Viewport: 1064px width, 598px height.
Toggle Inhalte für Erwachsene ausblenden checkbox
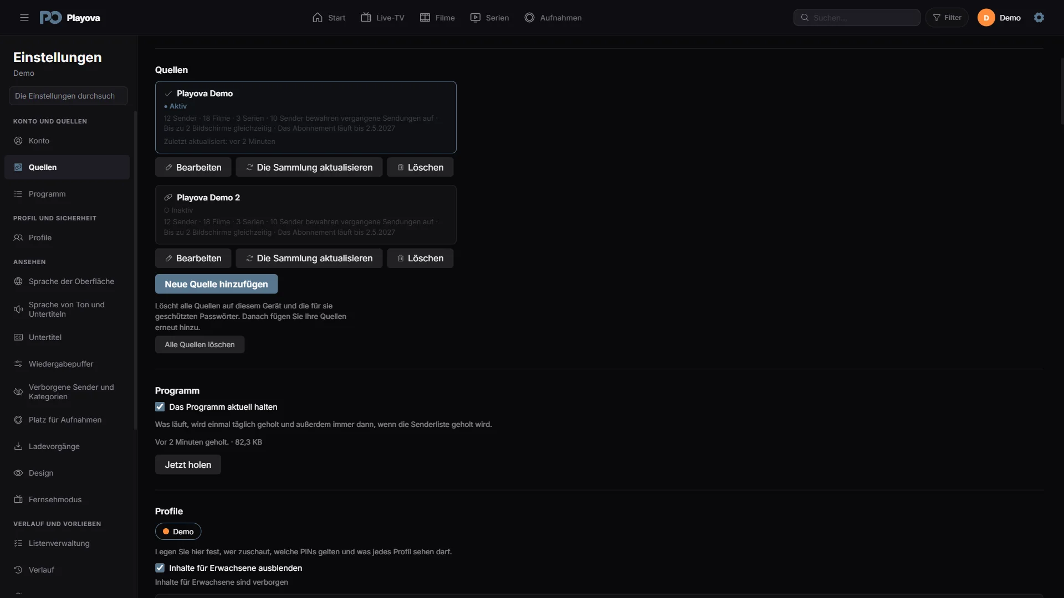(x=160, y=568)
